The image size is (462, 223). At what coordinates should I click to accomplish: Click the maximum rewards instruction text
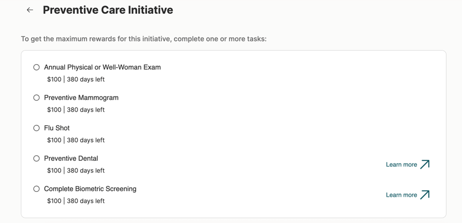pyautogui.click(x=144, y=39)
